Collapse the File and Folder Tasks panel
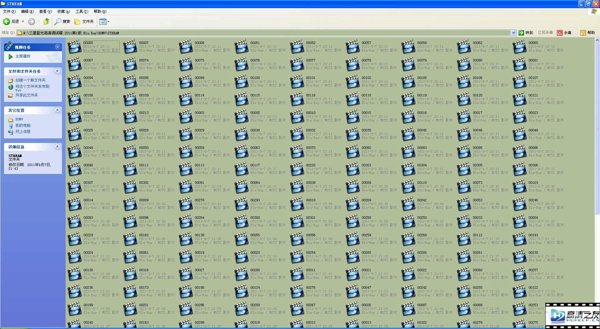Screen dimensions: 600x329 [57, 71]
